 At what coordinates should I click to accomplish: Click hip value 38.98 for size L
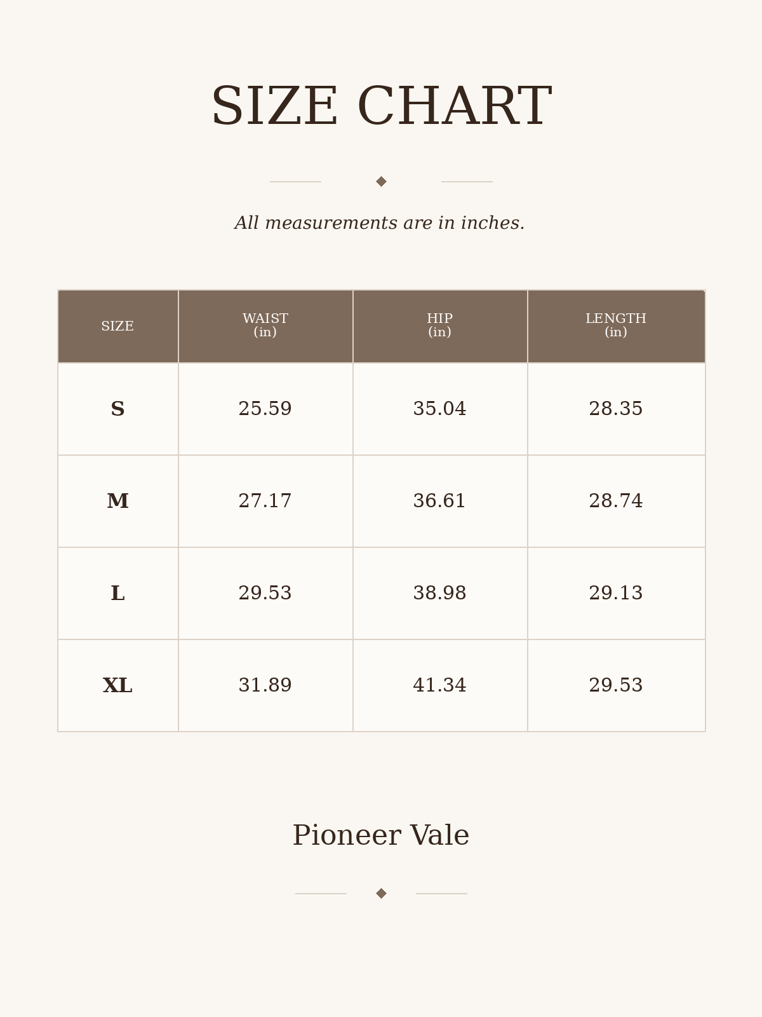pyautogui.click(x=440, y=594)
